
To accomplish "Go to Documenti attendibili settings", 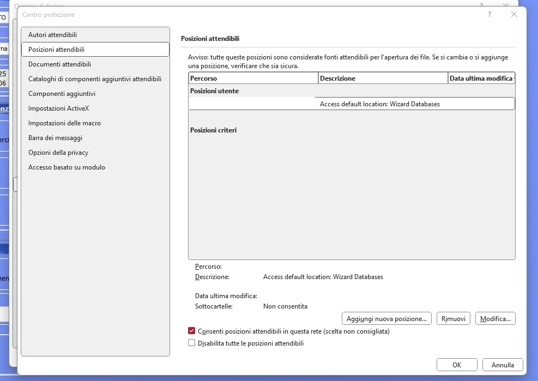I will [95, 64].
